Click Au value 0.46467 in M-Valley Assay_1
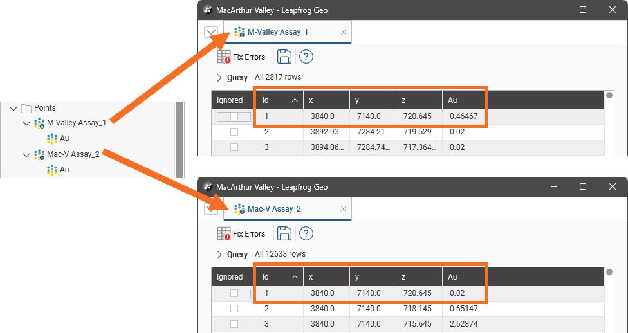This screenshot has width=628, height=333. click(x=463, y=116)
